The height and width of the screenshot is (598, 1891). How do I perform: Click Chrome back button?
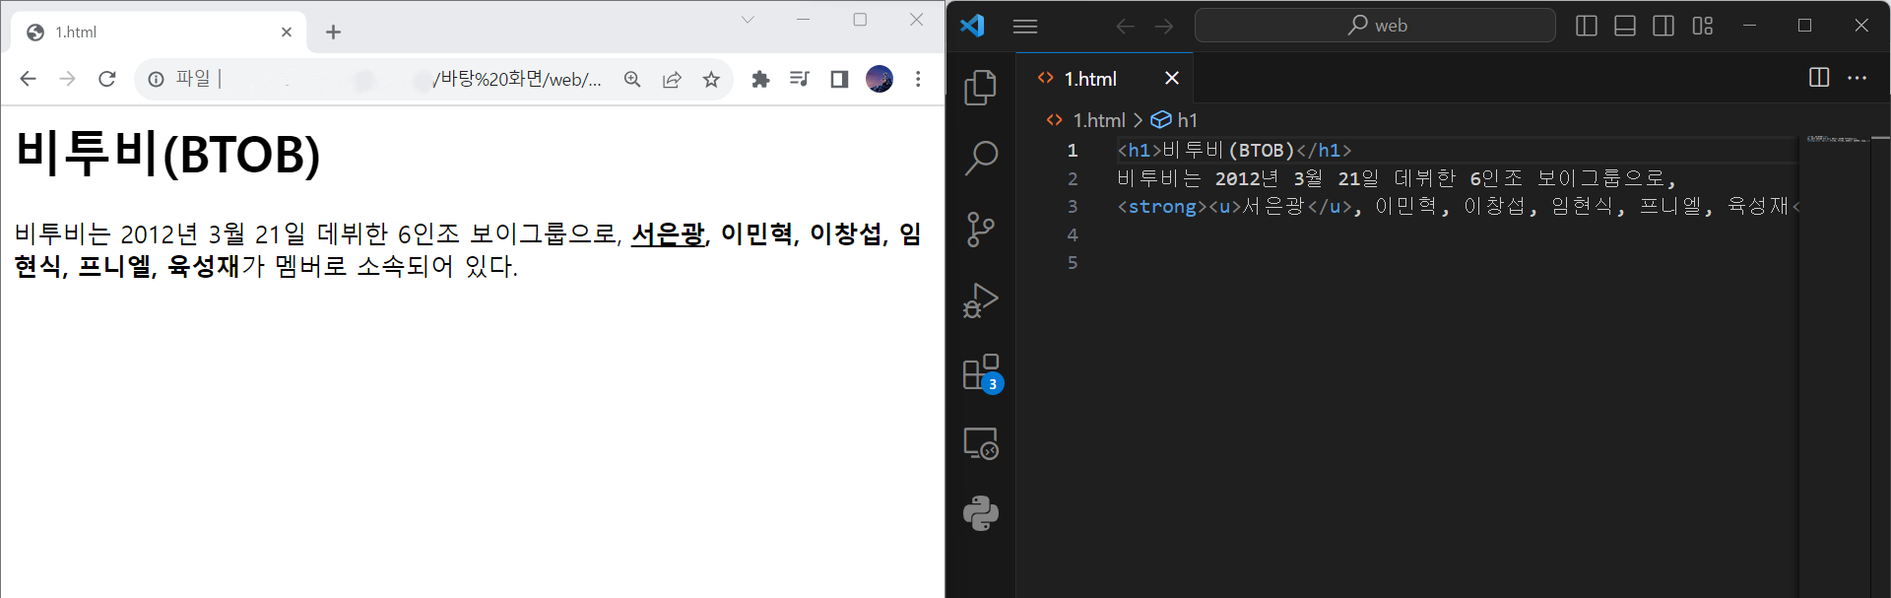[28, 79]
